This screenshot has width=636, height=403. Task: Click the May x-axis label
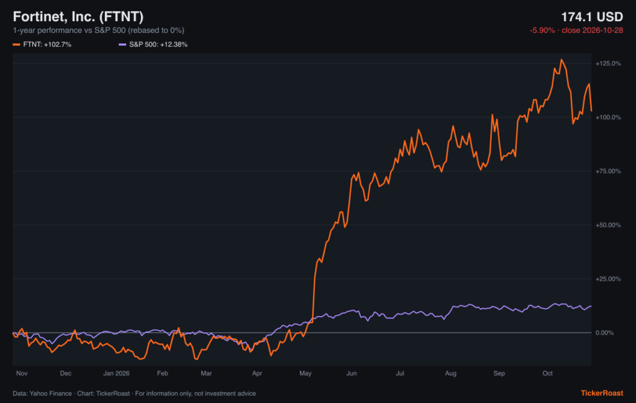click(x=306, y=373)
